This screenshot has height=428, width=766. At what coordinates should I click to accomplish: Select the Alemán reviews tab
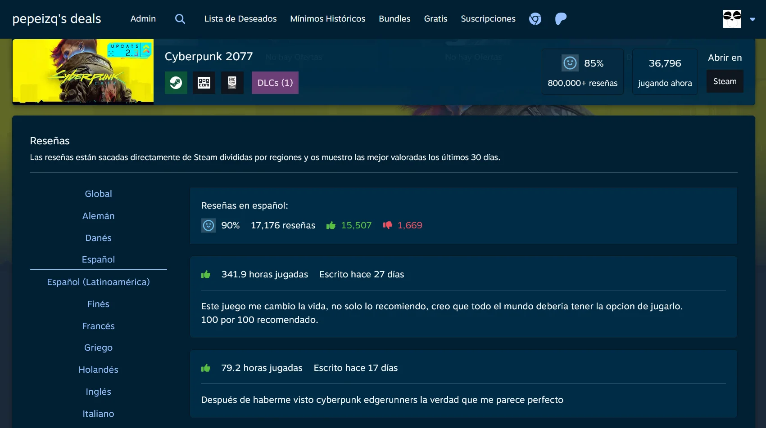point(98,216)
